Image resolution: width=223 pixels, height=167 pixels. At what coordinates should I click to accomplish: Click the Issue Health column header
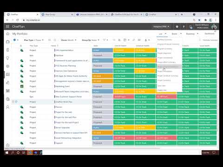point(204,45)
